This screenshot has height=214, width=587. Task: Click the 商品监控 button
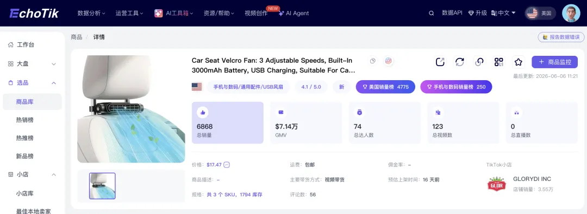coord(554,62)
